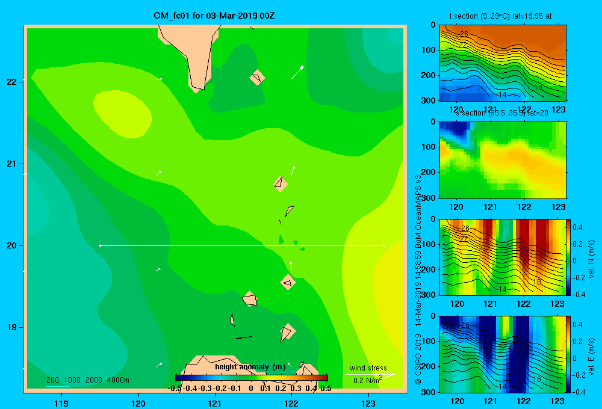Viewport: 602px width, 409px height.
Task: Click the wind stress reference arrow in legend
Action: [x=370, y=374]
